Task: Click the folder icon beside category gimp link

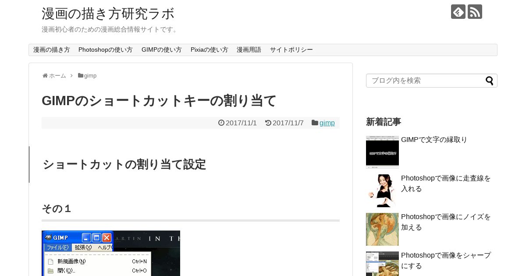Action: 315,123
